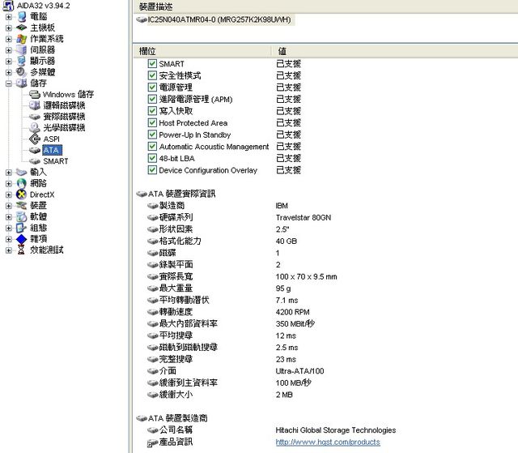Collapse the 儲存 tree node
The width and height of the screenshot is (518, 453).
(x=9, y=83)
